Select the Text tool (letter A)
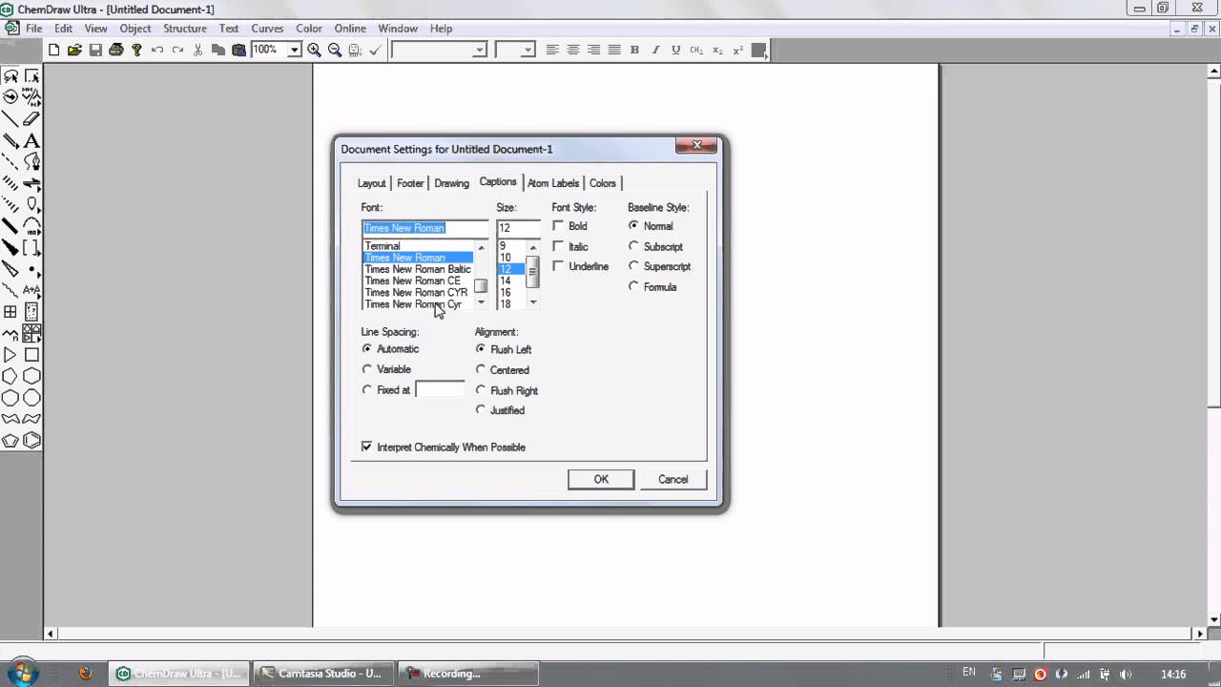1221x687 pixels. pyautogui.click(x=31, y=140)
